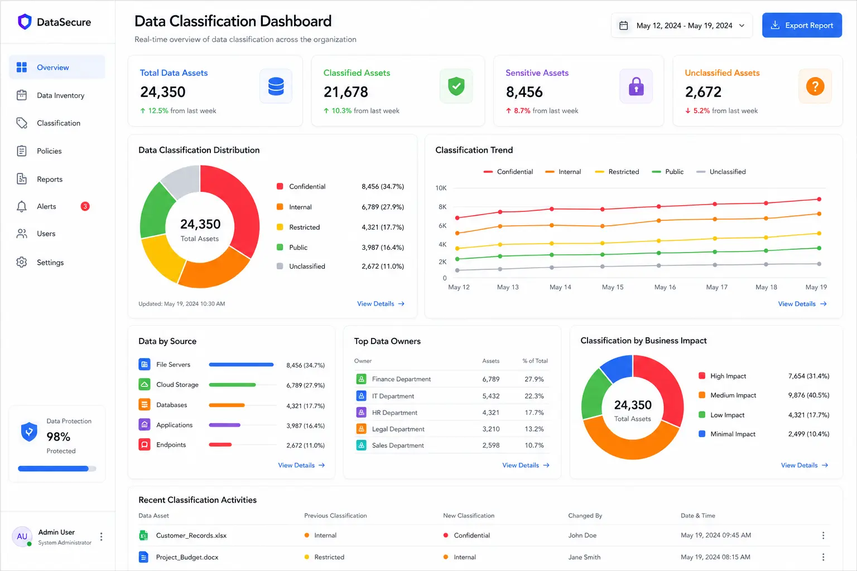The image size is (857, 571).
Task: Toggle Unclassified series in trend legend
Action: pos(721,172)
